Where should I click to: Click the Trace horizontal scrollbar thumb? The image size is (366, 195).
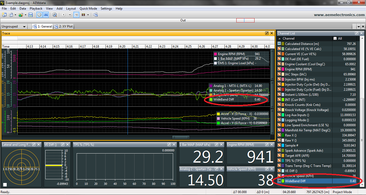pyautogui.click(x=181, y=137)
